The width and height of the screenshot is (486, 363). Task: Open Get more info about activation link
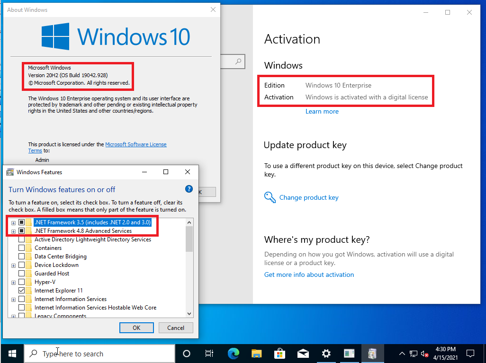pyautogui.click(x=309, y=274)
